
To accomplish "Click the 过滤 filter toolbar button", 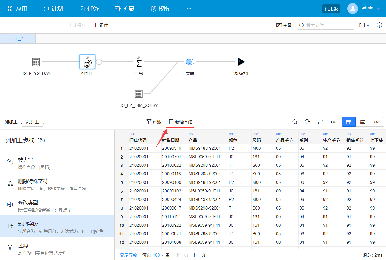I will (x=154, y=122).
